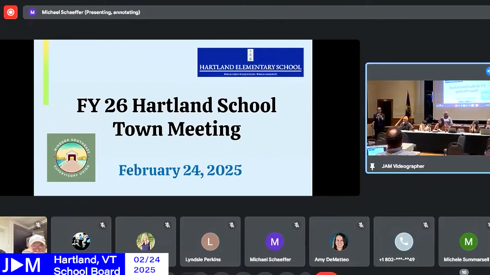Viewport: 490px width, 275px height.
Task: Click the purple M presenter avatar in top bar
Action: [x=32, y=12]
